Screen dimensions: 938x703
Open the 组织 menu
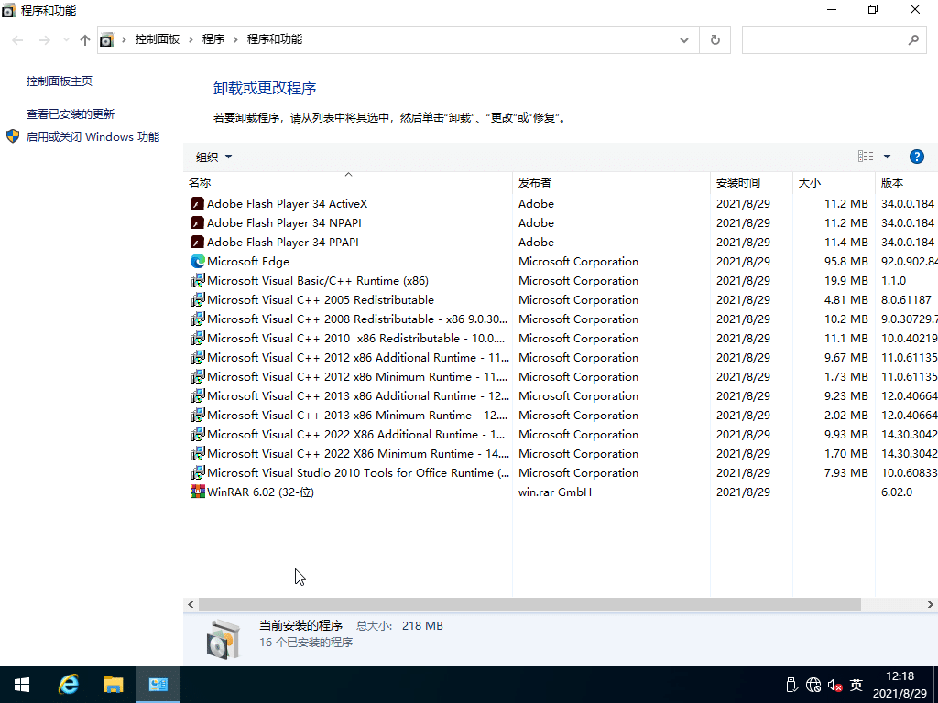tap(213, 157)
